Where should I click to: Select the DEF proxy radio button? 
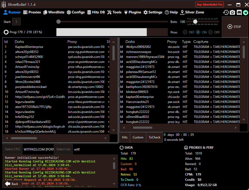pos(185,32)
